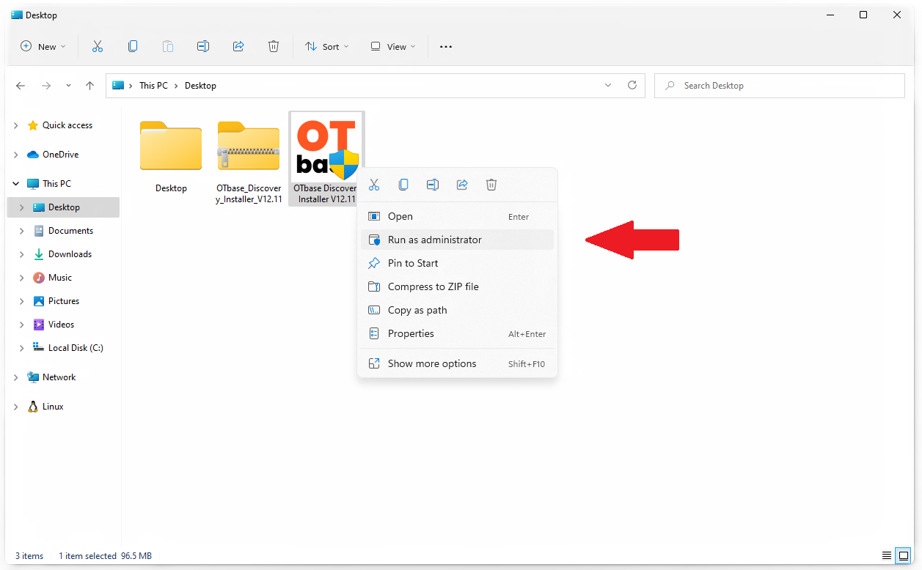This screenshot has width=922, height=570.
Task: Click Rename icon in the context menu
Action: coord(433,185)
